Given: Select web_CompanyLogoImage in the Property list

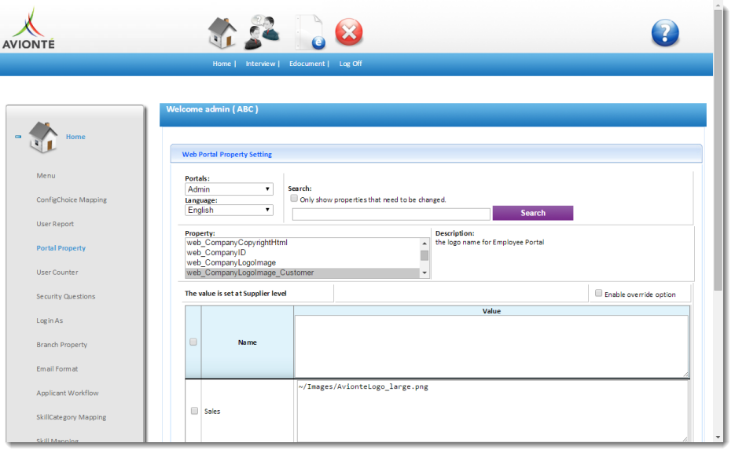Looking at the screenshot, I should click(x=231, y=262).
